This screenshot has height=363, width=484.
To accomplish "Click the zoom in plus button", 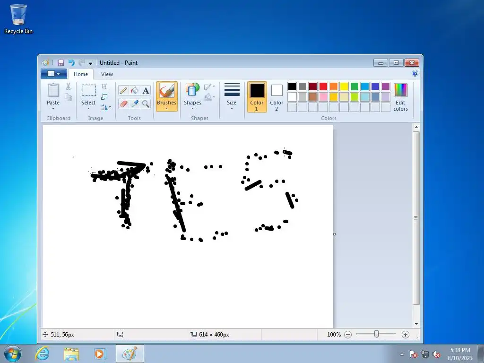I will tap(406, 334).
